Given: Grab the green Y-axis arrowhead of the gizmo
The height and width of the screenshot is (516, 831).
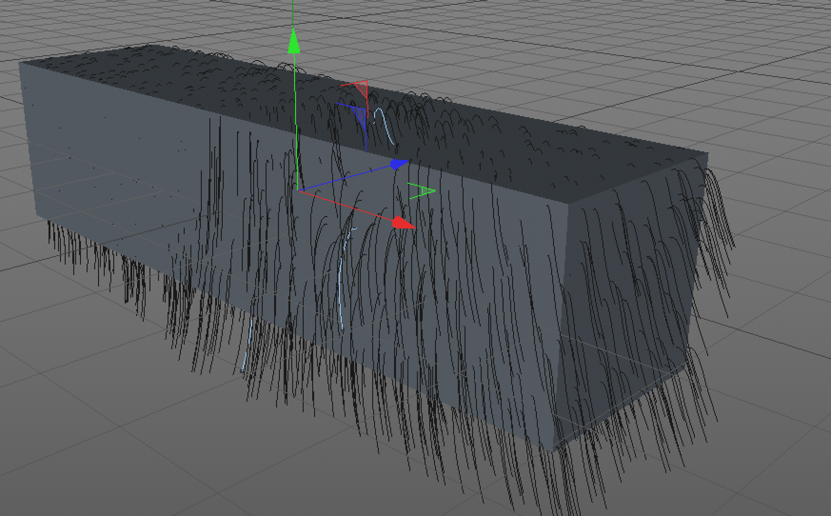Looking at the screenshot, I should click(x=294, y=41).
